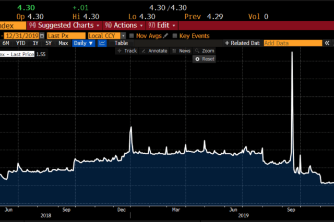Open the Daily periodicity dropdown
The width and height of the screenshot is (334, 222).
(83, 44)
